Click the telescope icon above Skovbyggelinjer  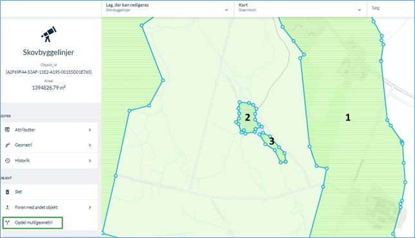(49, 34)
